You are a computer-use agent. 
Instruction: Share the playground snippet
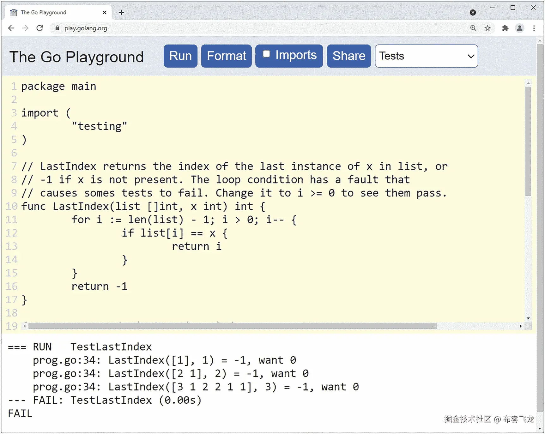pyautogui.click(x=349, y=56)
